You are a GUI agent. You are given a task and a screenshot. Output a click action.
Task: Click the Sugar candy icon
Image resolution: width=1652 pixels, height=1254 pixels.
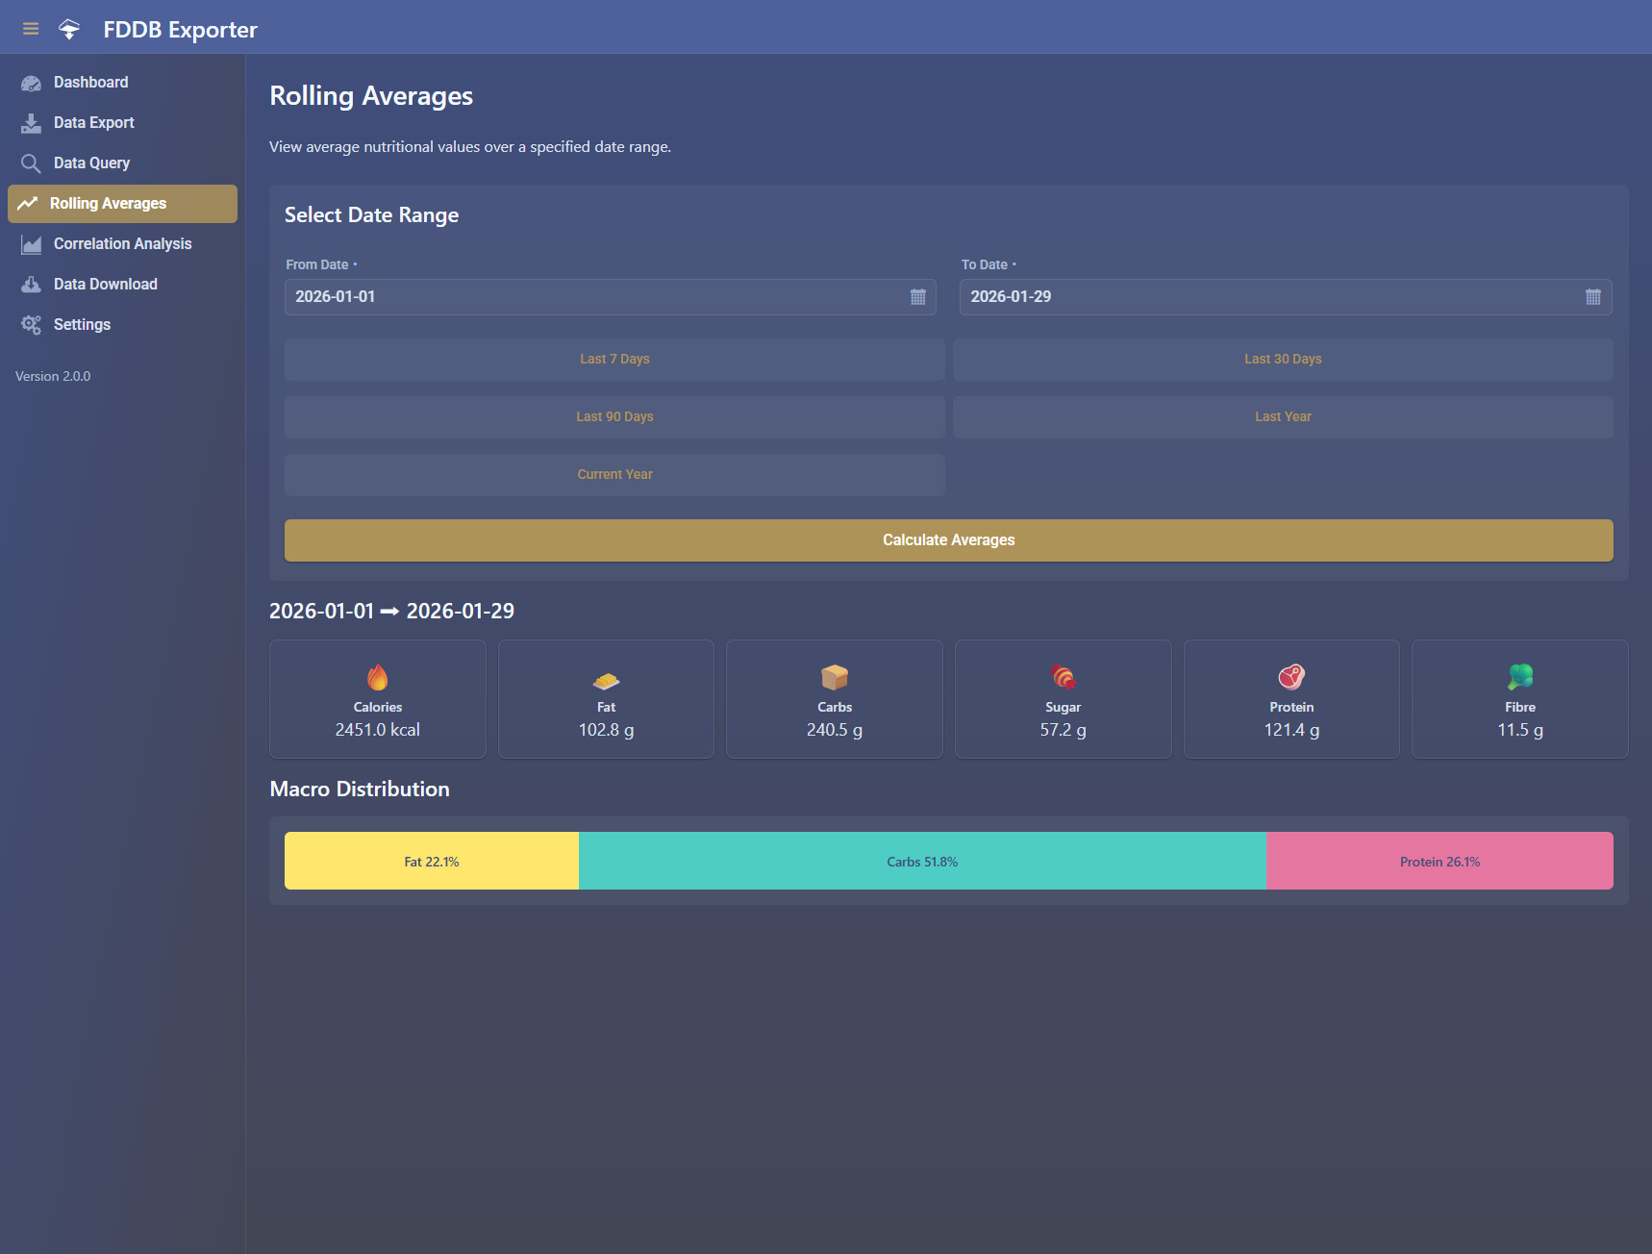point(1063,677)
